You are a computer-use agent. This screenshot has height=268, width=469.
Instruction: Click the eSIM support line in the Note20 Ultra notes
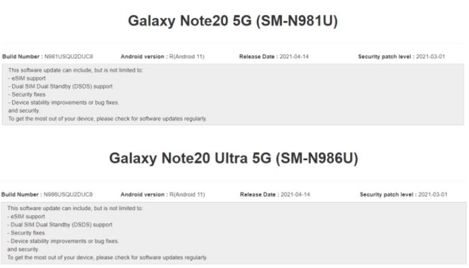point(26,216)
